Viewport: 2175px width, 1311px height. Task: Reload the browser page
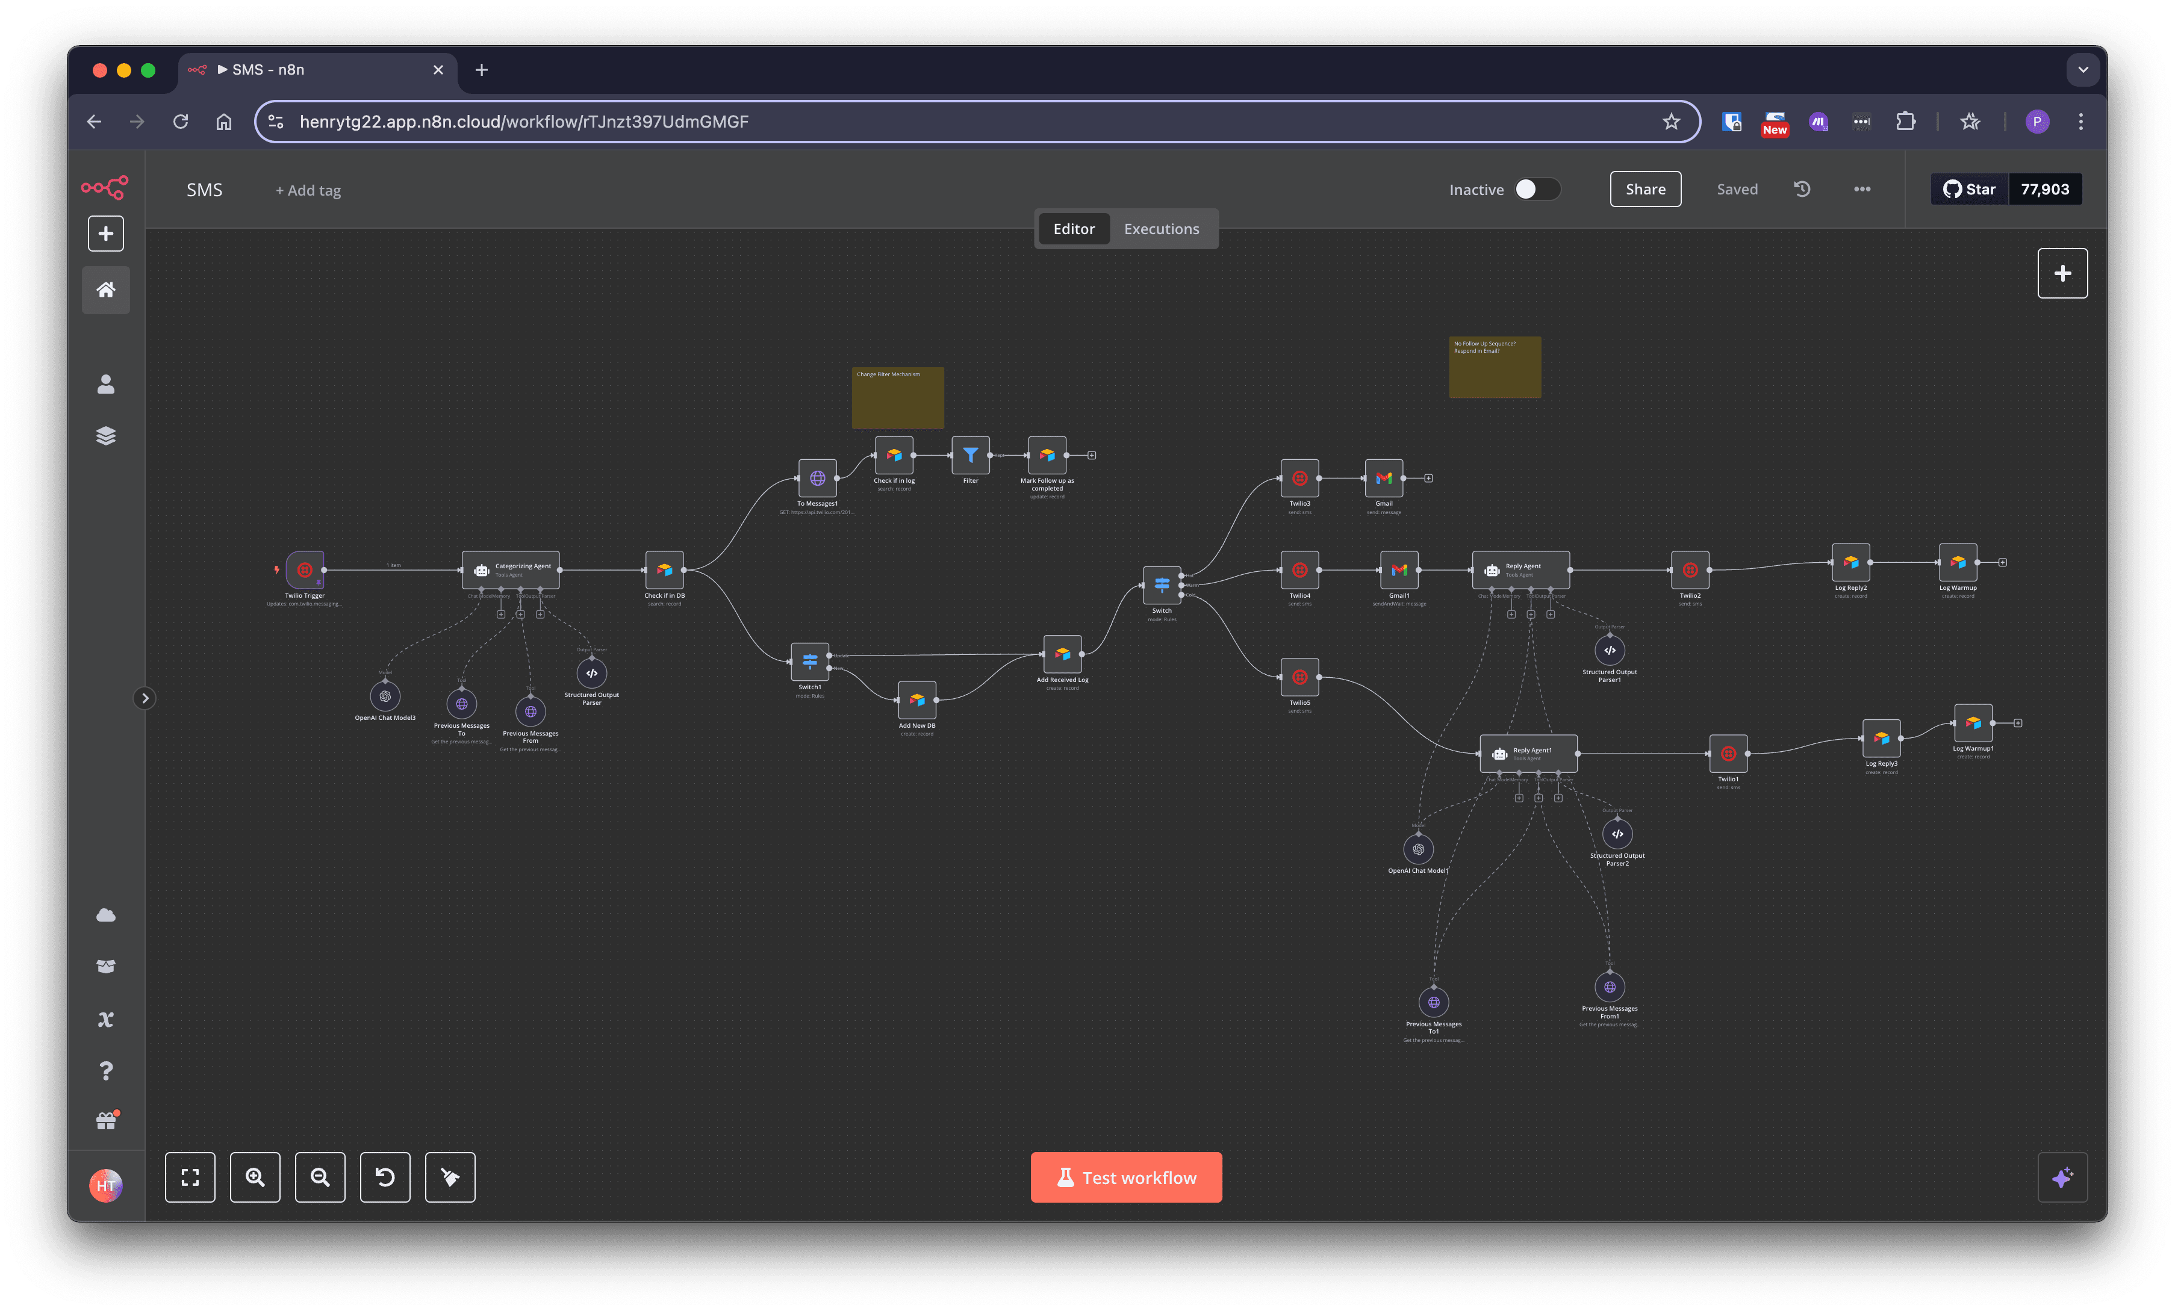tap(181, 122)
